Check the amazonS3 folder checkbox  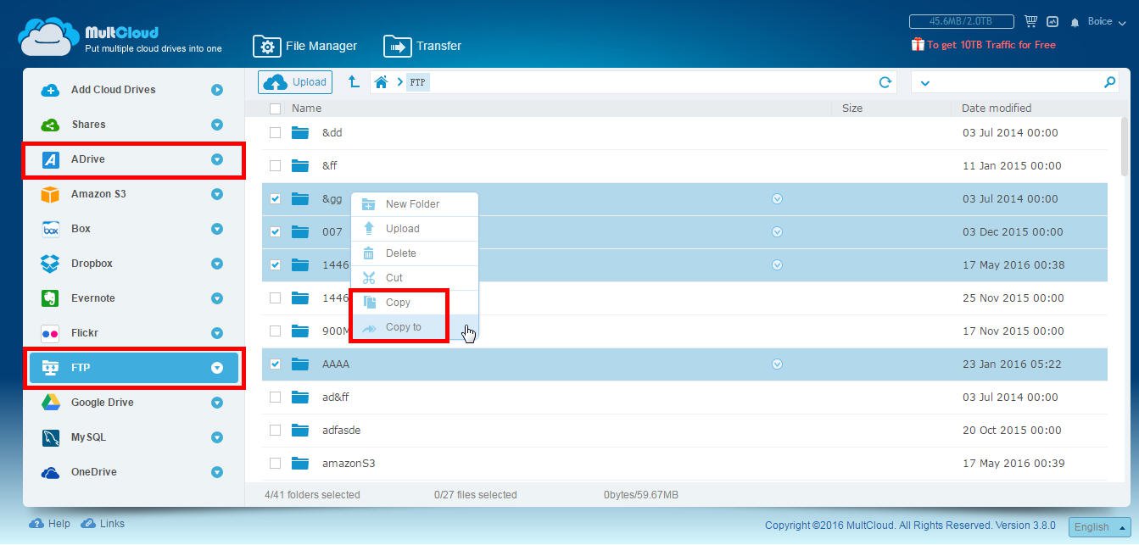[x=275, y=463]
